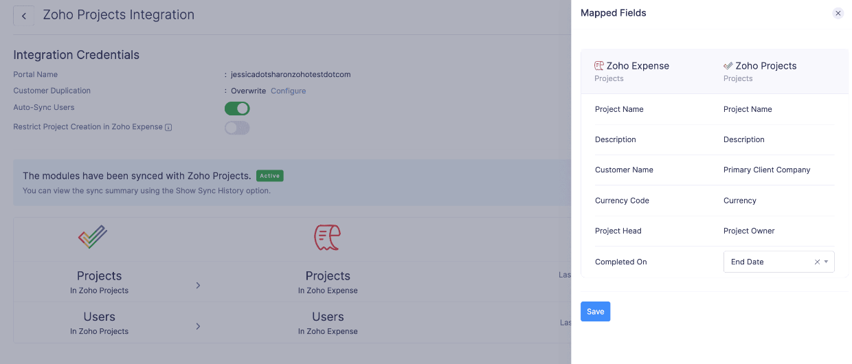The image size is (852, 364).
Task: Click Currency Code field label
Action: point(622,201)
